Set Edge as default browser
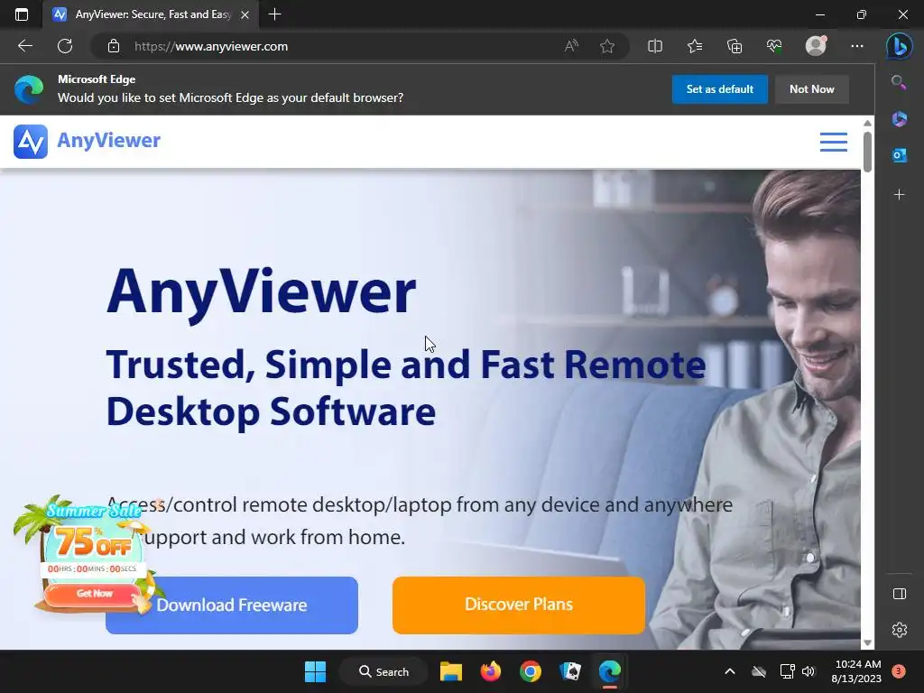This screenshot has height=693, width=924. pos(719,89)
